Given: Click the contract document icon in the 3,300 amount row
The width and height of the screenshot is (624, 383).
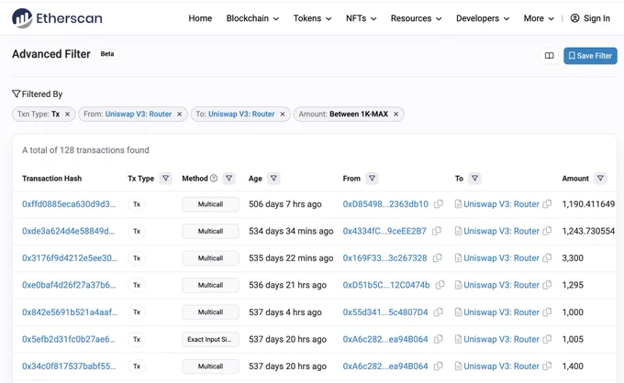Looking at the screenshot, I should click(x=458, y=258).
